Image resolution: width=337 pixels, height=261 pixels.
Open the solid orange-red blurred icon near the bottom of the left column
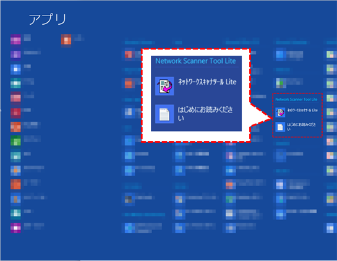pyautogui.click(x=15, y=184)
